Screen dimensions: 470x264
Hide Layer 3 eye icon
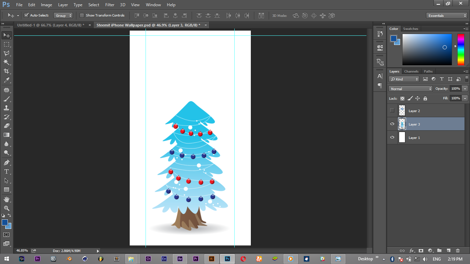click(392, 124)
